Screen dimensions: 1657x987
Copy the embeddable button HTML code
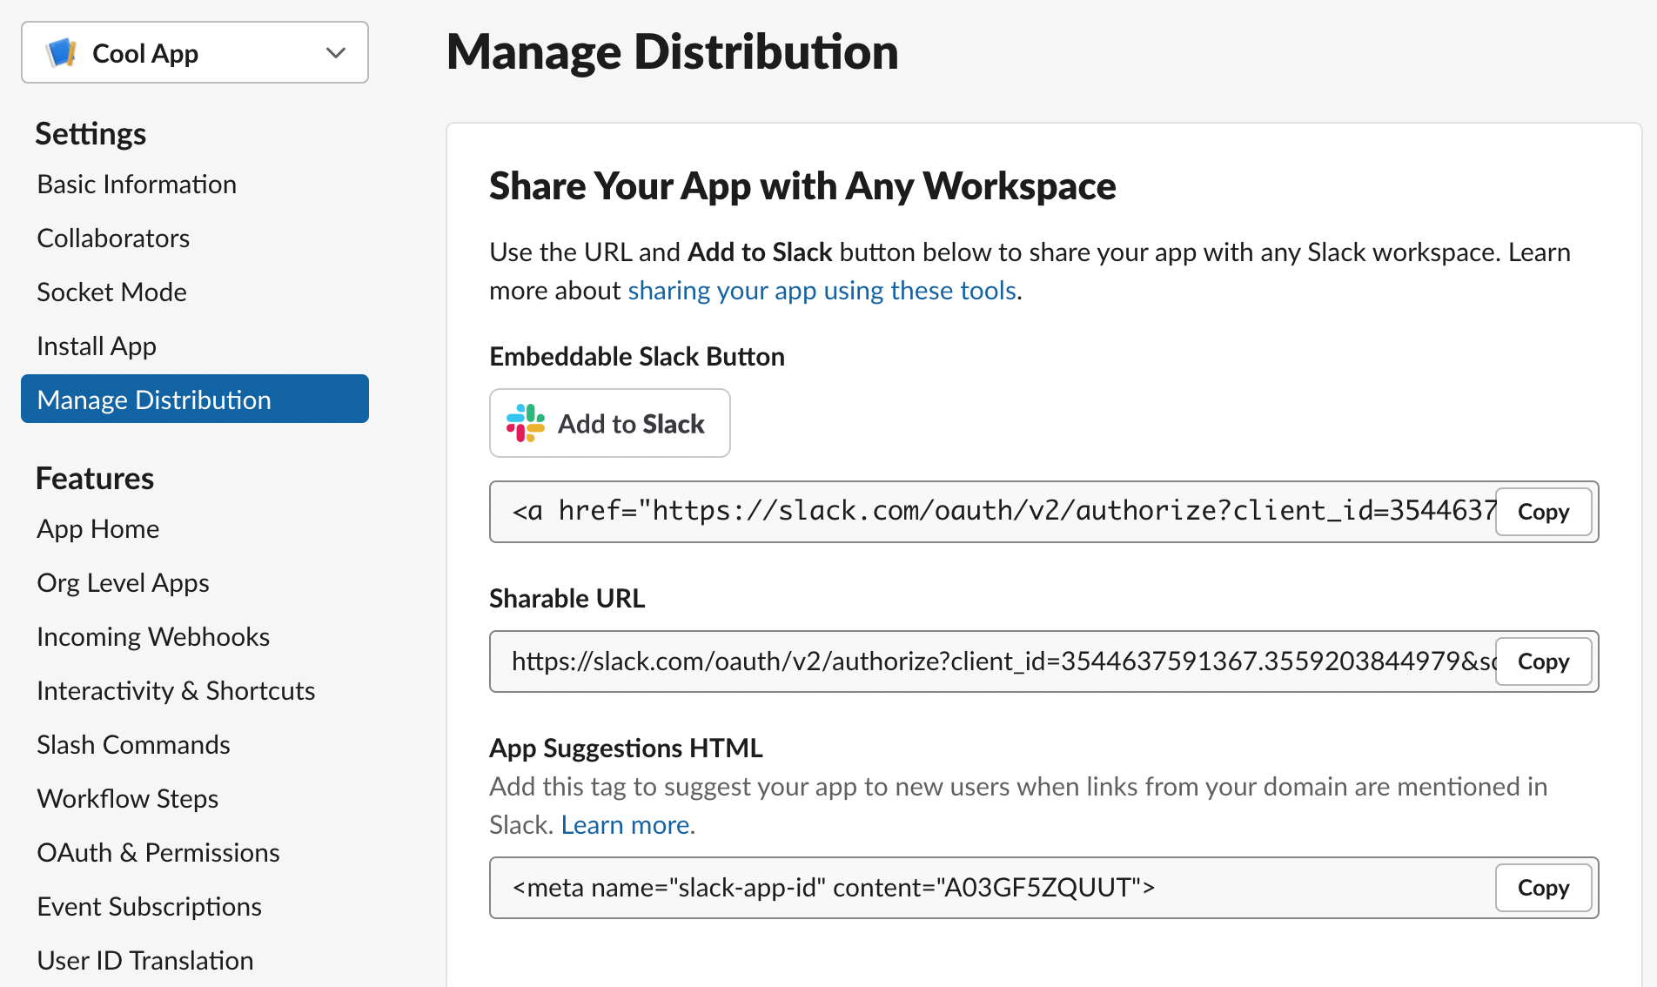coord(1543,512)
